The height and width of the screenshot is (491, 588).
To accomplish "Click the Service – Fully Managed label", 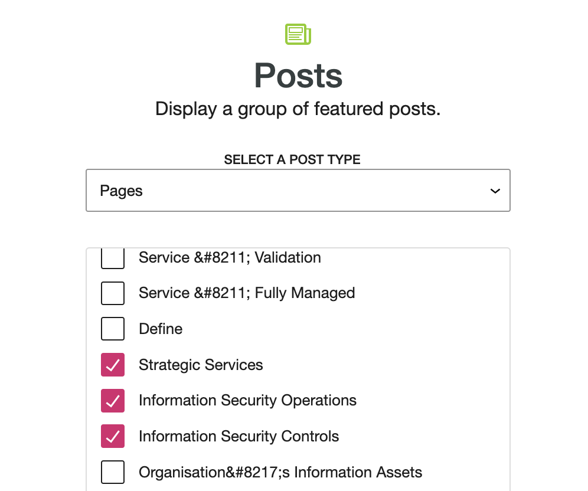I will (247, 293).
